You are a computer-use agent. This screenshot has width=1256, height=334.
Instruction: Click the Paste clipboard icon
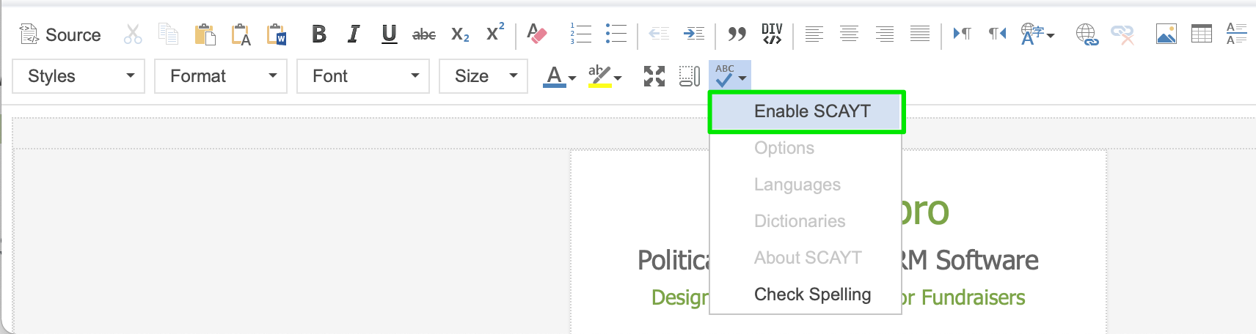205,34
